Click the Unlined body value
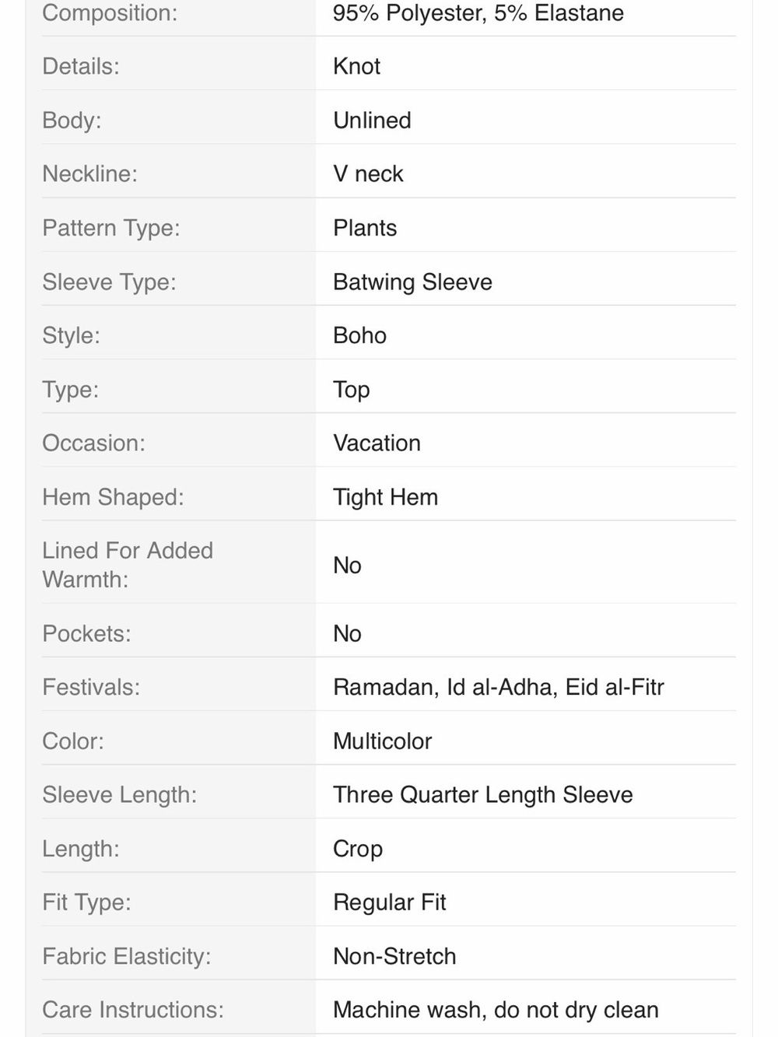Screen dimensions: 778x1037 click(x=372, y=121)
